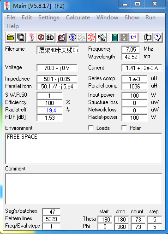Screen dimensions: 168x234
Task: Click the Series comp. field 1.e-3
Action: (134, 79)
